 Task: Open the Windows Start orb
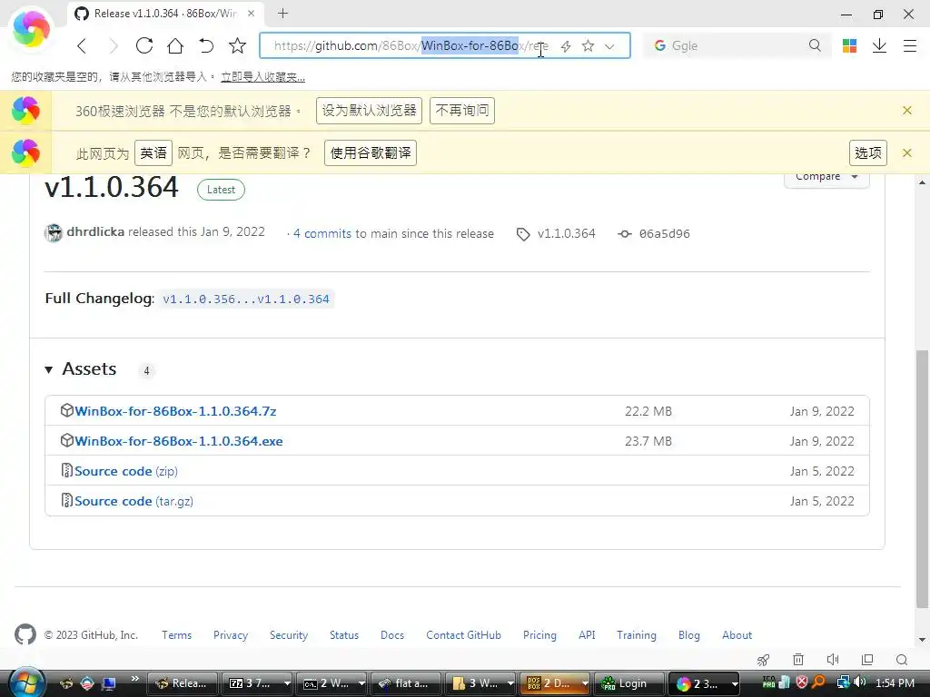tap(25, 682)
